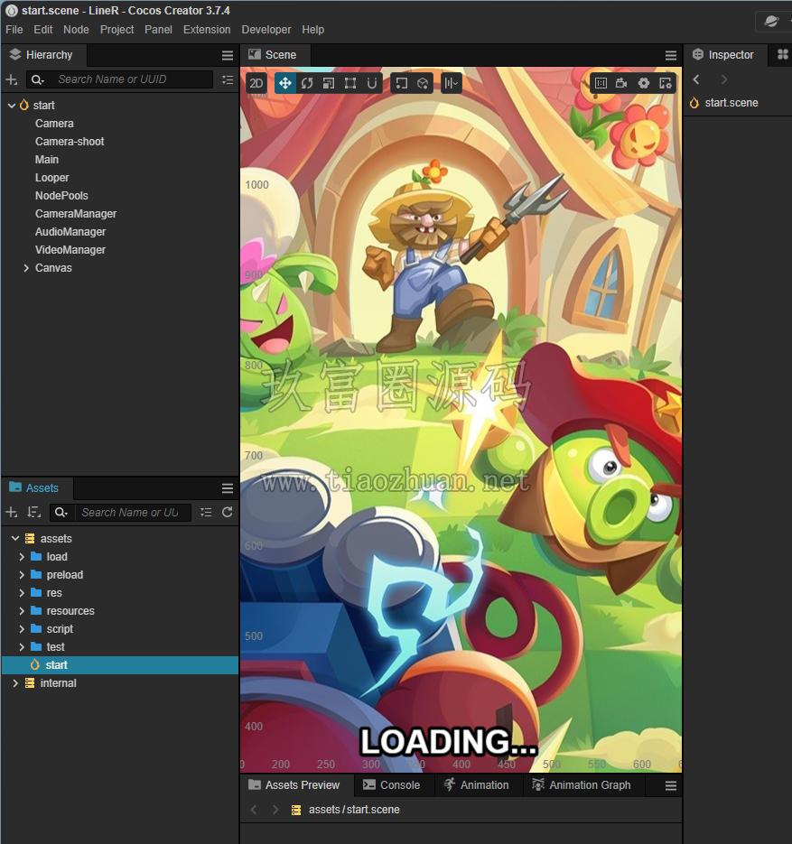This screenshot has width=792, height=844.
Task: Expand the Canvas node
Action: click(x=26, y=268)
